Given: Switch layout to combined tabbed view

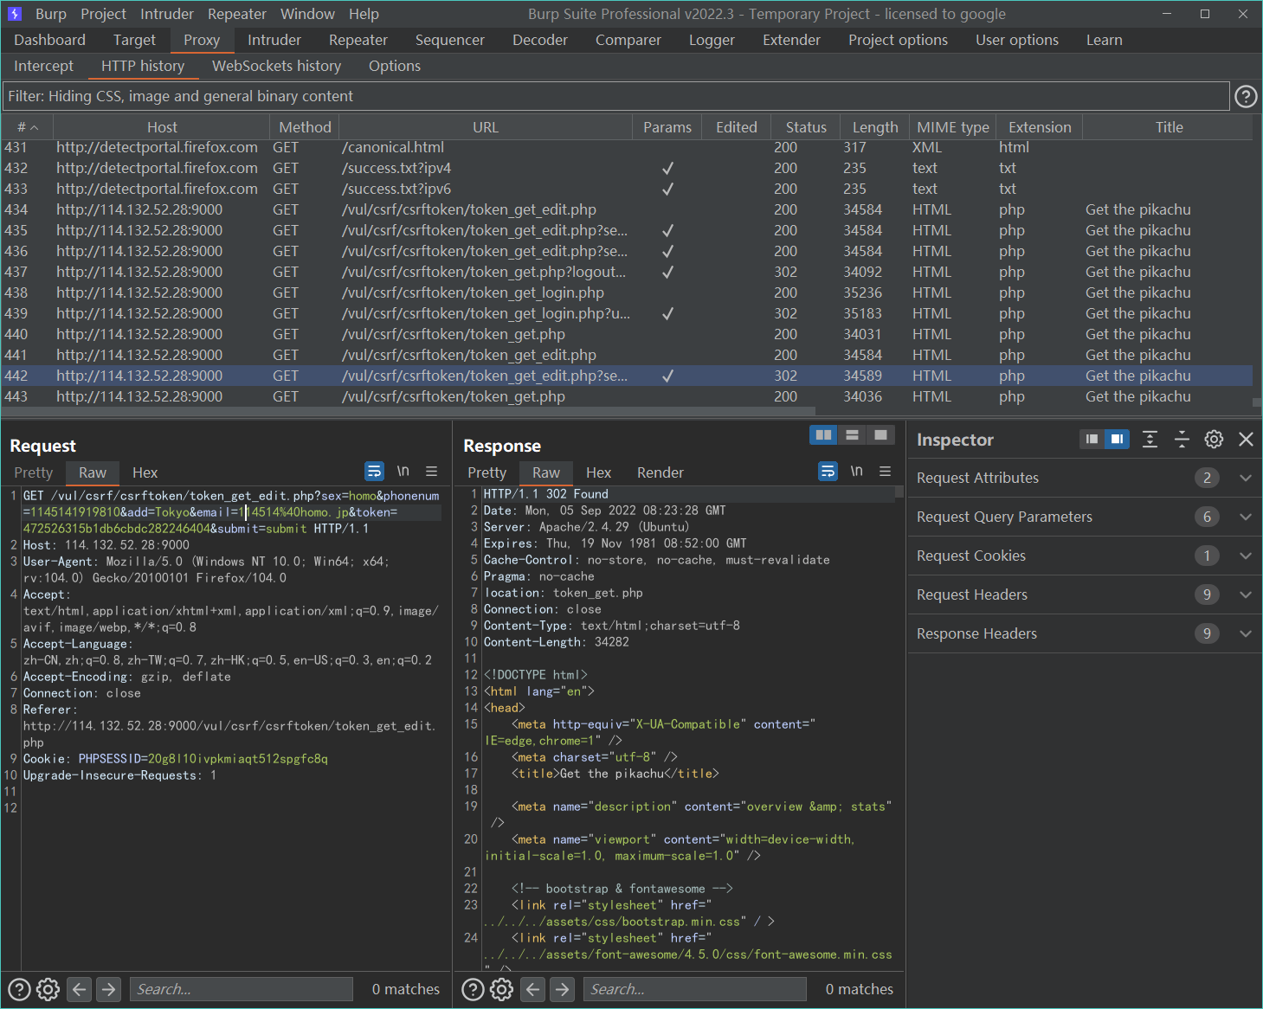Looking at the screenshot, I should pyautogui.click(x=880, y=435).
